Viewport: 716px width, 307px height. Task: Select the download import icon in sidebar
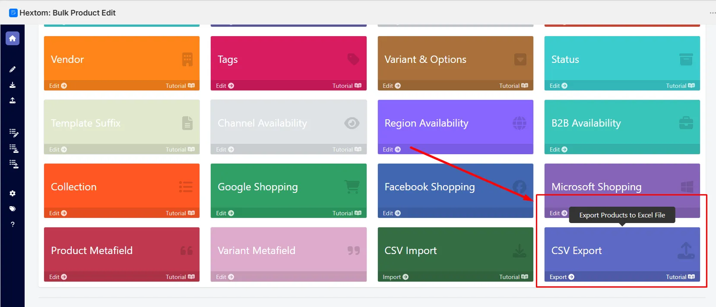(x=13, y=85)
